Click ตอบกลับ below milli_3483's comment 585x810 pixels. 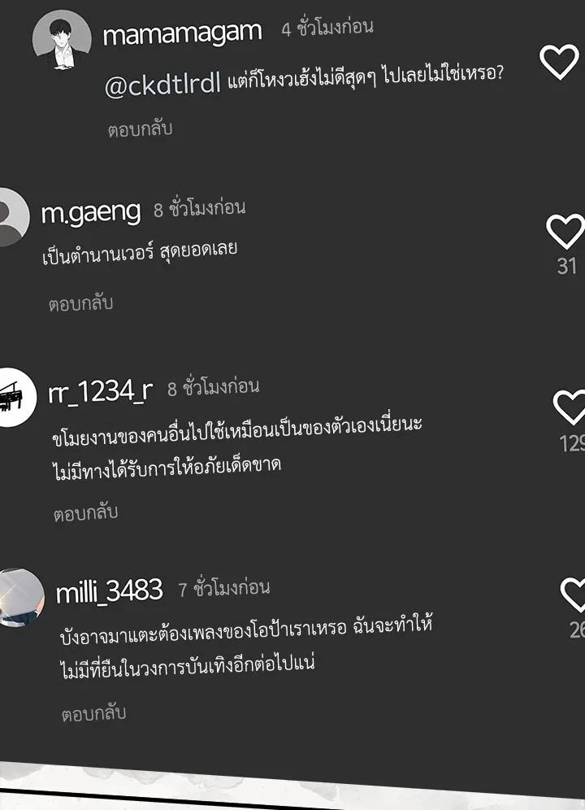93,713
